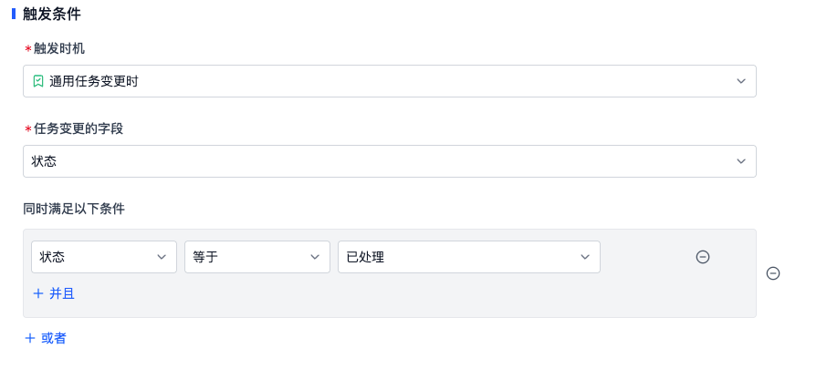Expand the 触发时机 dropdown chevron arrow
The width and height of the screenshot is (827, 369).
(x=741, y=81)
